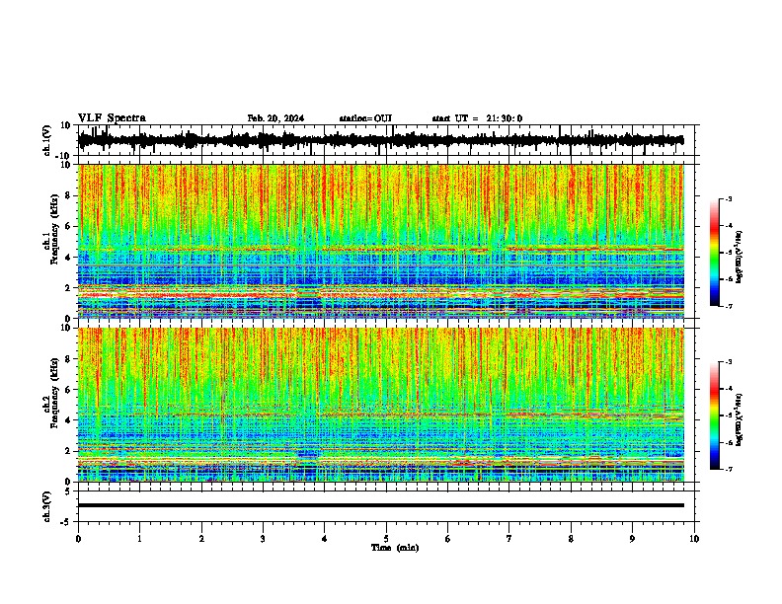Click the "Time (min)" axis label
The image size is (782, 604).
point(395,548)
